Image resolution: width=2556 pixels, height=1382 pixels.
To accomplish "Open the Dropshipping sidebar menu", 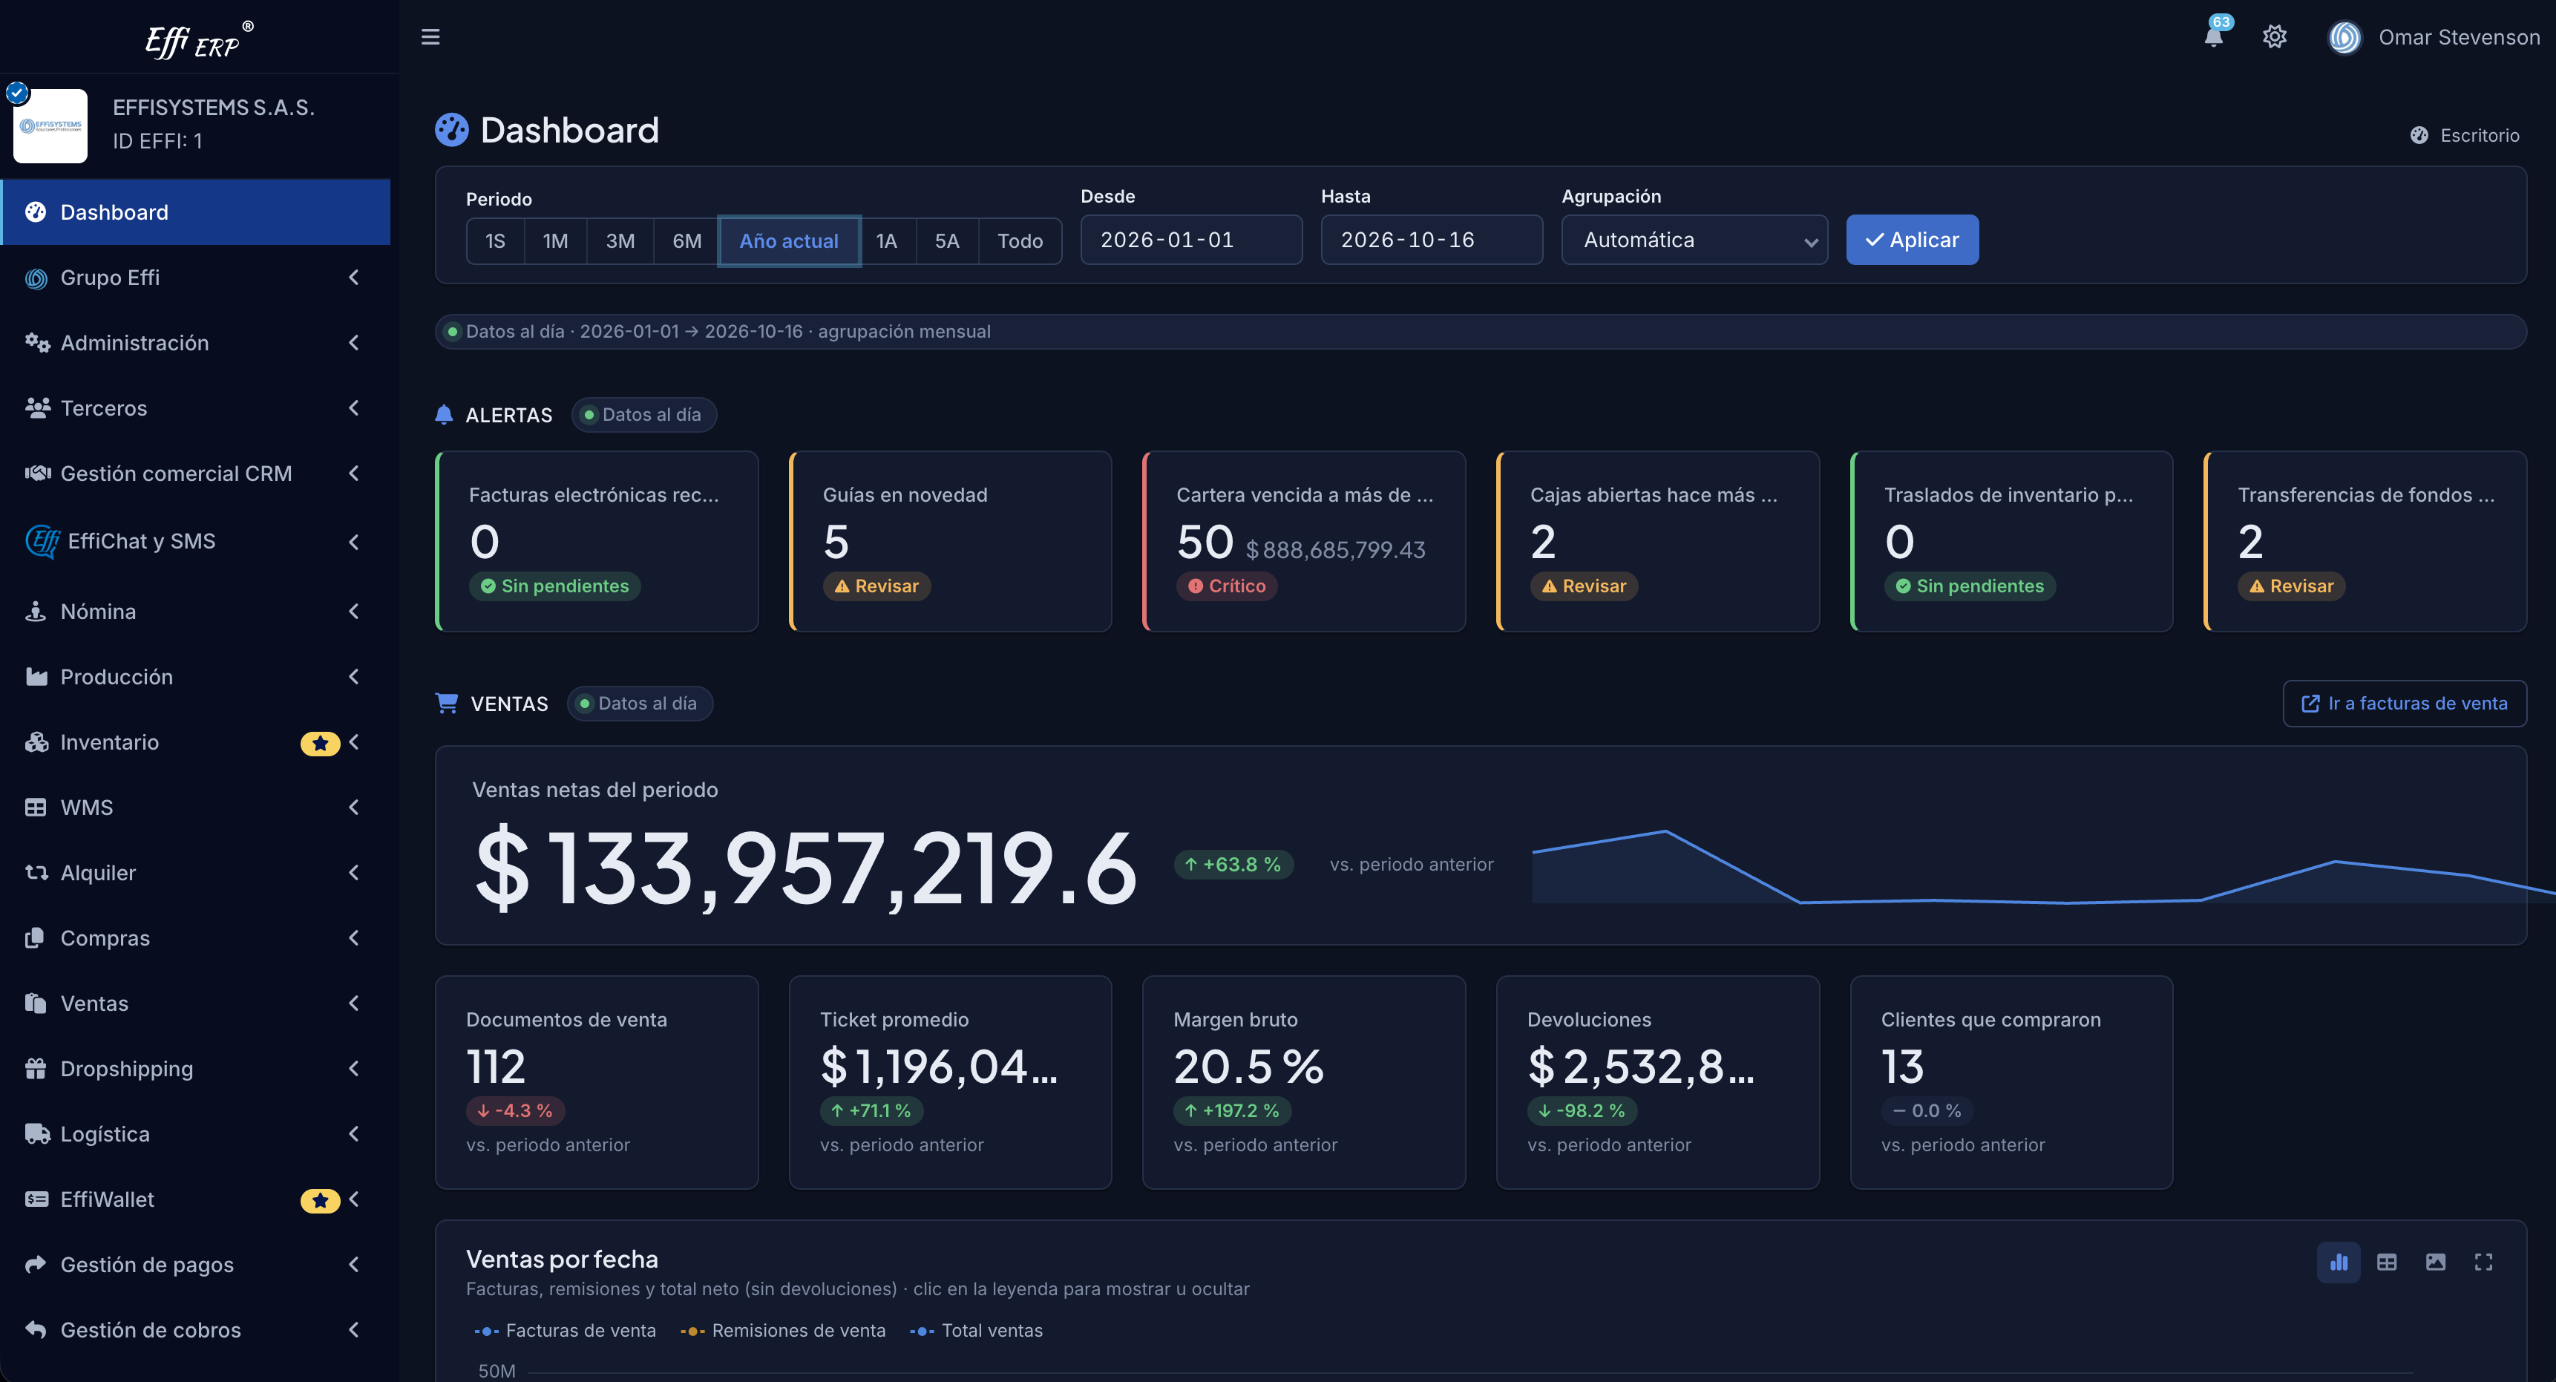I will click(x=195, y=1069).
